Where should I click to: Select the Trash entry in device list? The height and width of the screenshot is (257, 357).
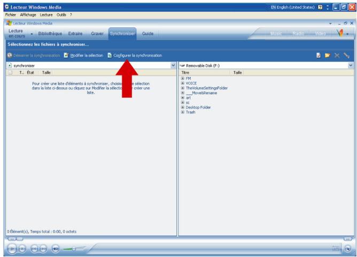click(191, 112)
